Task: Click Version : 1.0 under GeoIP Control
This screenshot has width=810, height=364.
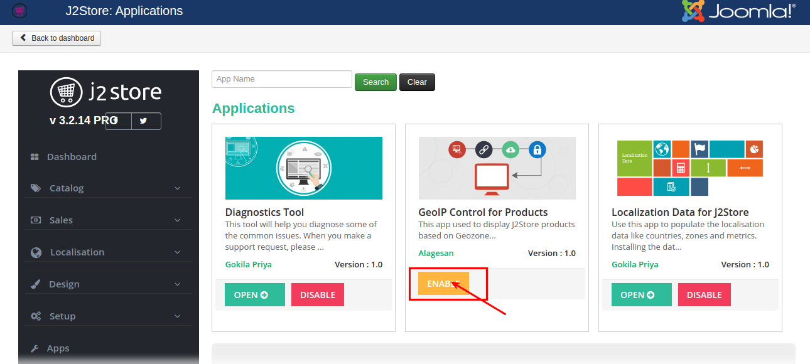Action: click(x=552, y=253)
